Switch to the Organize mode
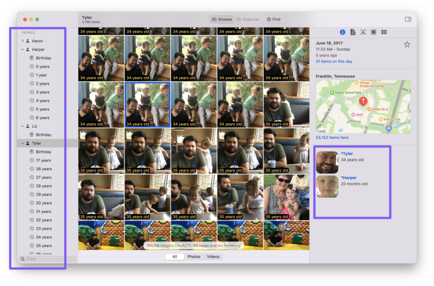Image resolution: width=434 pixels, height=286 pixels. (x=248, y=19)
